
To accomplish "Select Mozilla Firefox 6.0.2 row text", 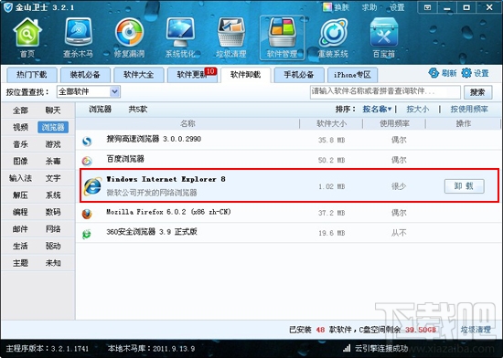I will pyautogui.click(x=169, y=212).
